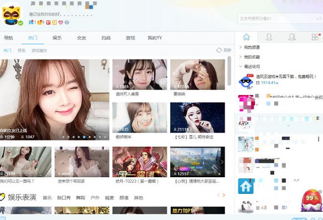The image size is (323, 220).
Task: Click the cloud game channel title text
Action: [x=286, y=77]
